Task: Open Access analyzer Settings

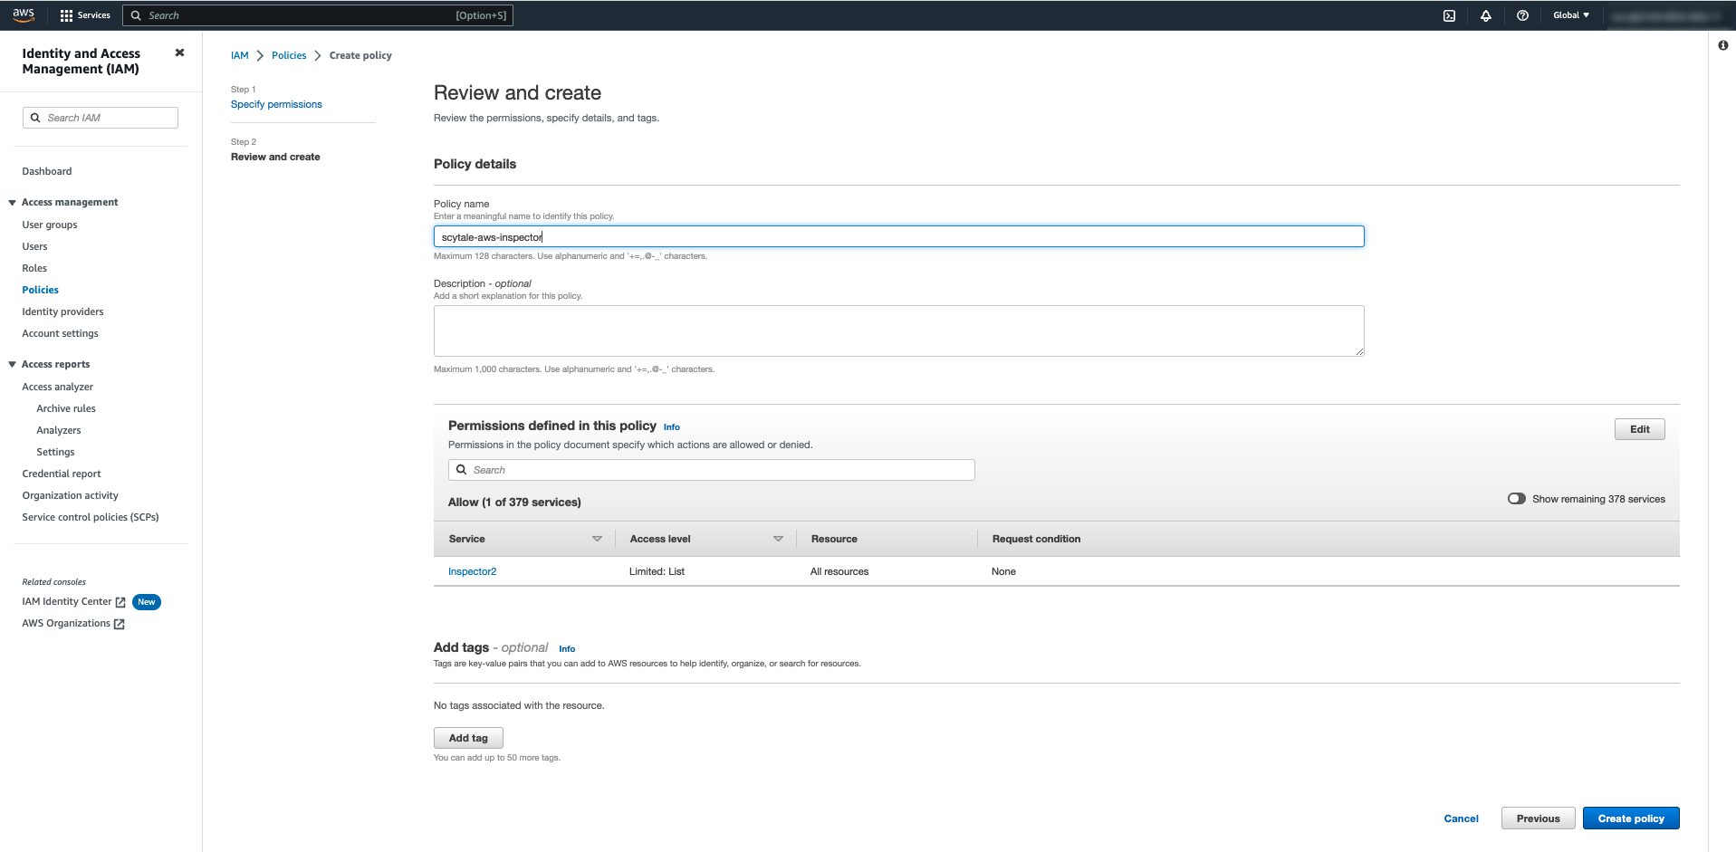Action: pyautogui.click(x=55, y=452)
